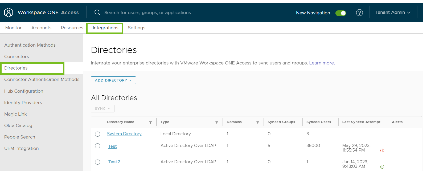Click the Workspace ONE Access logo icon
Screen dimensions: 423x171
coord(9,13)
